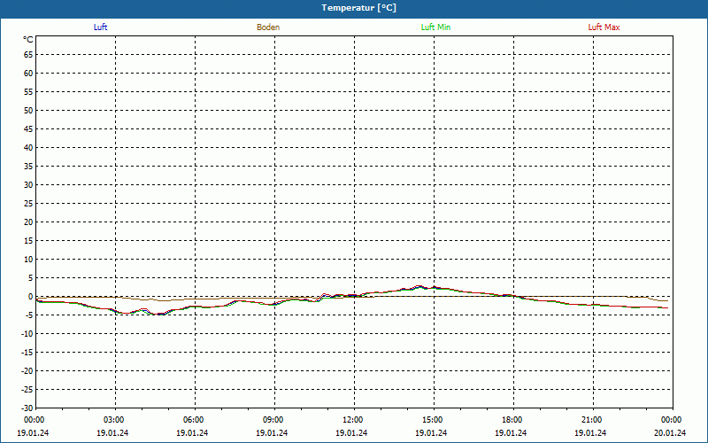Viewport: 708px width, 443px height.
Task: Click the °C unit label on axis
Action: point(28,40)
